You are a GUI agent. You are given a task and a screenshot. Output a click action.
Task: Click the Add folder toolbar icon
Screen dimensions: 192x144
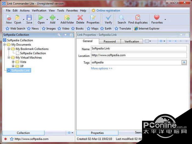(67, 18)
